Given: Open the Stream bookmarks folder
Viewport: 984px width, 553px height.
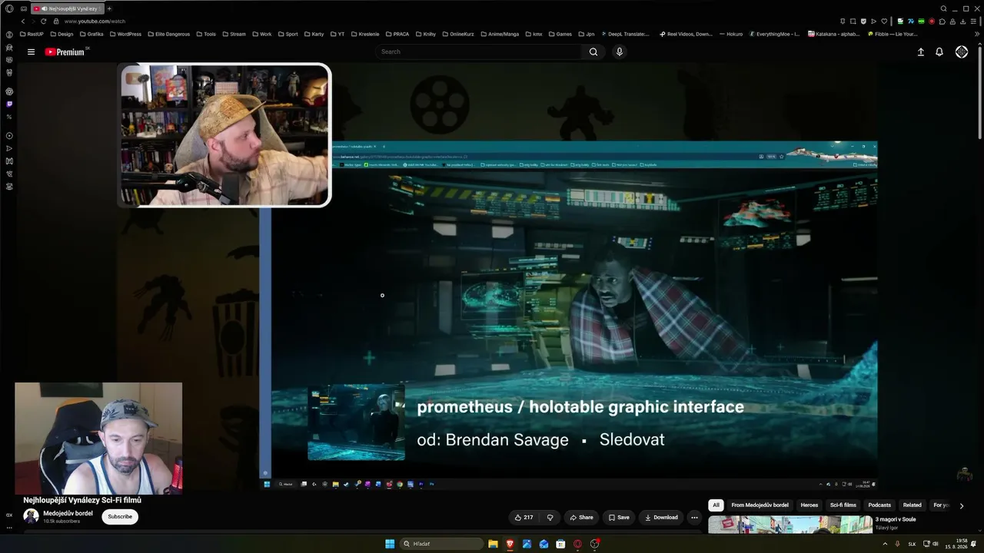Looking at the screenshot, I should (234, 34).
